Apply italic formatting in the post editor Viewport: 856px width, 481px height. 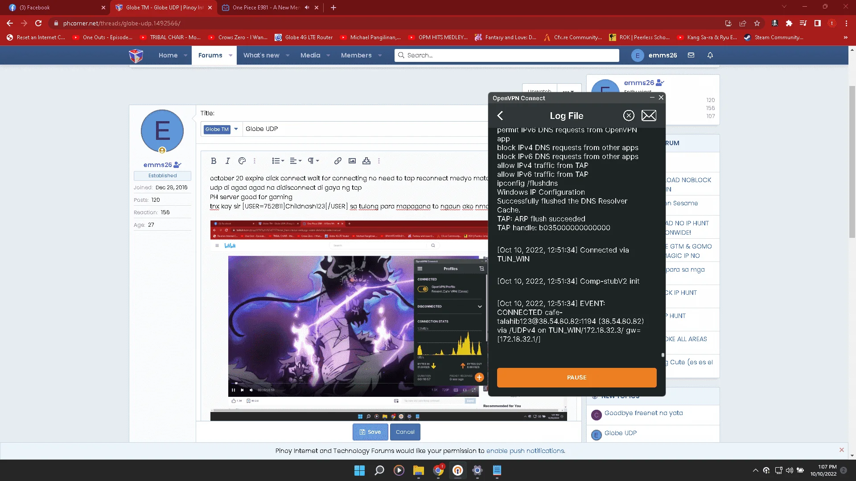pos(228,161)
